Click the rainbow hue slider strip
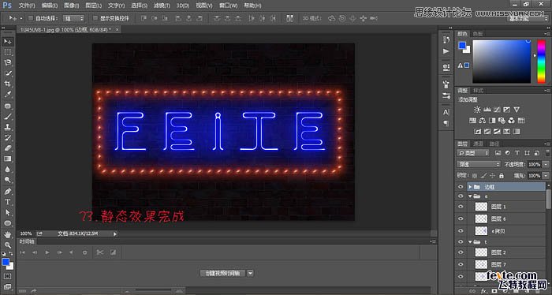 541,62
